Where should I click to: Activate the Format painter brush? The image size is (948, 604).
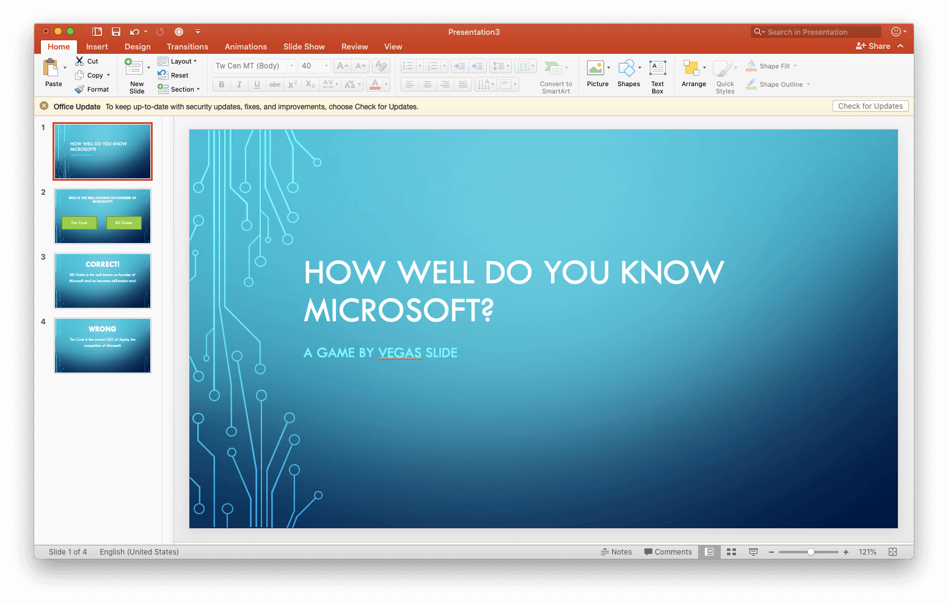click(79, 89)
